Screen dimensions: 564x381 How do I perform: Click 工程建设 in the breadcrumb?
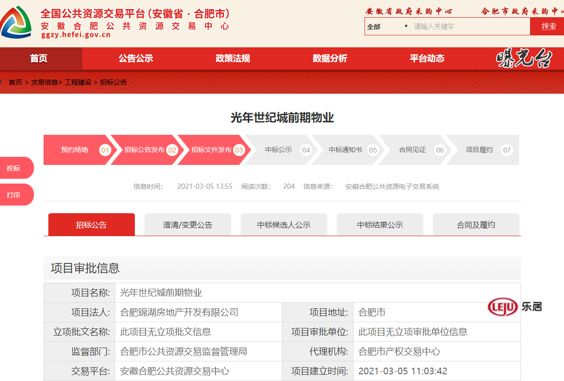coord(78,82)
